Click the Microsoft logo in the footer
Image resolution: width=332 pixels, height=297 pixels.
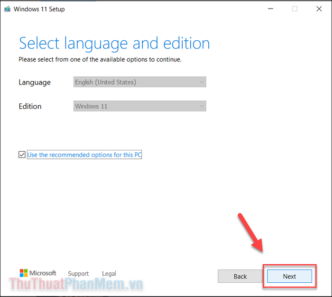[x=38, y=273]
